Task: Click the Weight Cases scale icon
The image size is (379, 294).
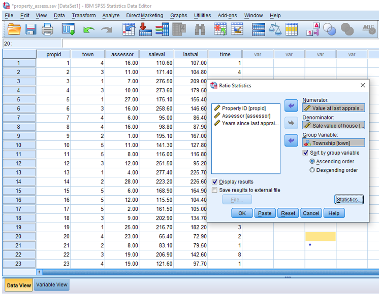Action: pos(275,30)
